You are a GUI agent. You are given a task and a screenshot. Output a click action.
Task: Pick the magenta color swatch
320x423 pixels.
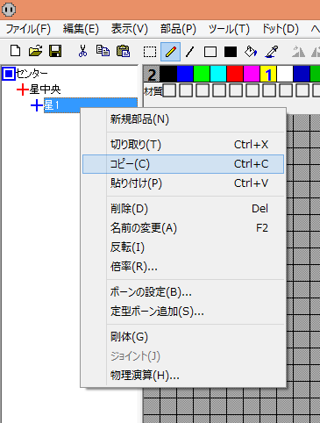coord(252,74)
